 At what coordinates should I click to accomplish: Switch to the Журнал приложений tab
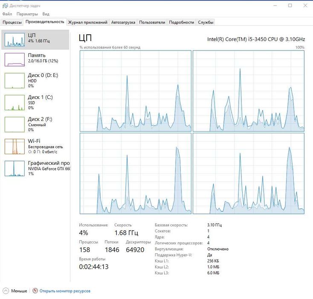pos(88,22)
